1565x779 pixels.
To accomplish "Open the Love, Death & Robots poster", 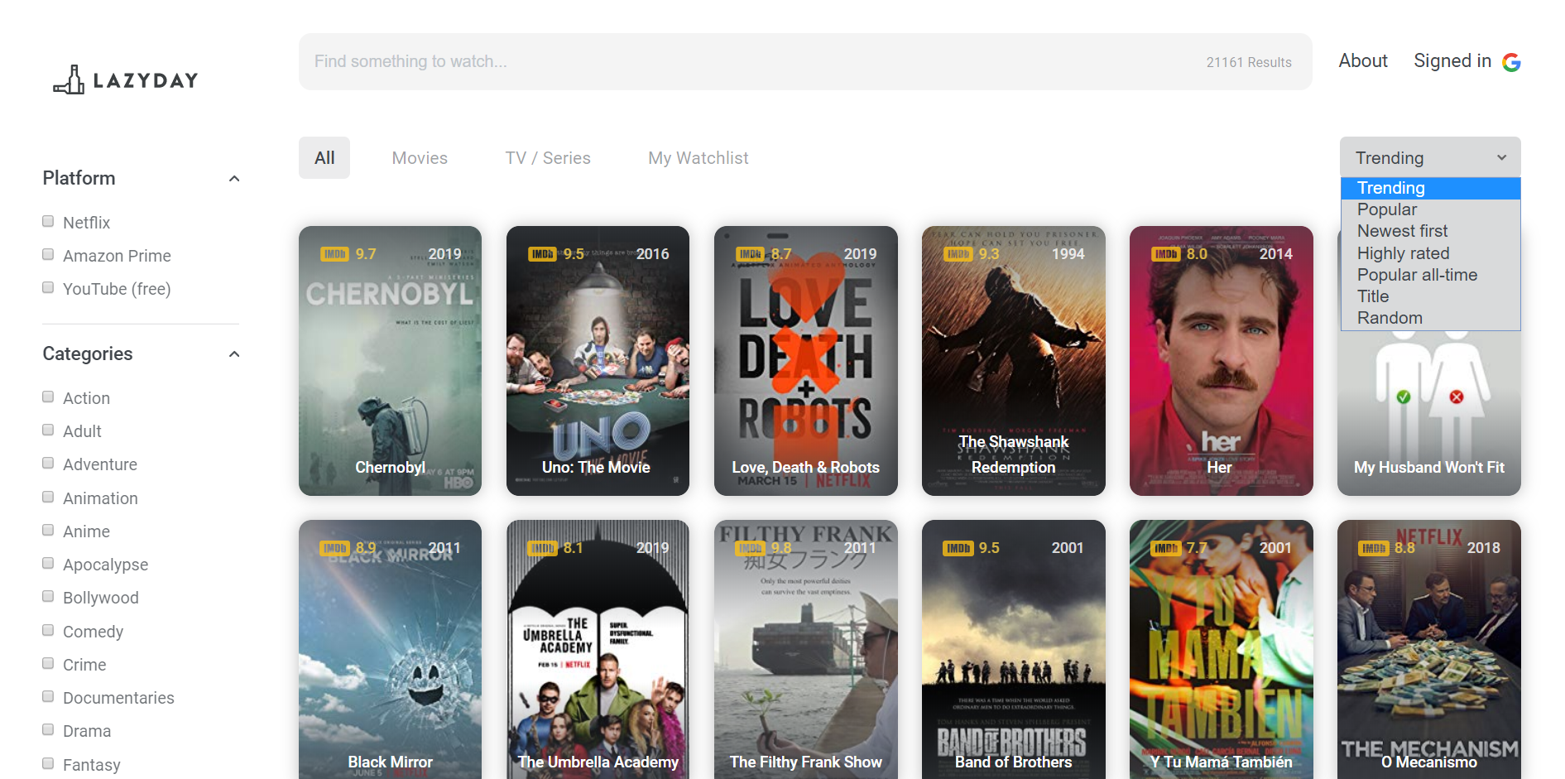I will 805,361.
